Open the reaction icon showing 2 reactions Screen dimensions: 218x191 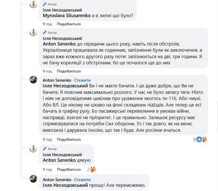(x=92, y=169)
